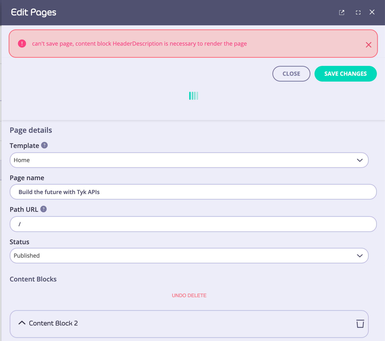Click UNDO DELETE to restore block
The image size is (385, 341).
[189, 295]
